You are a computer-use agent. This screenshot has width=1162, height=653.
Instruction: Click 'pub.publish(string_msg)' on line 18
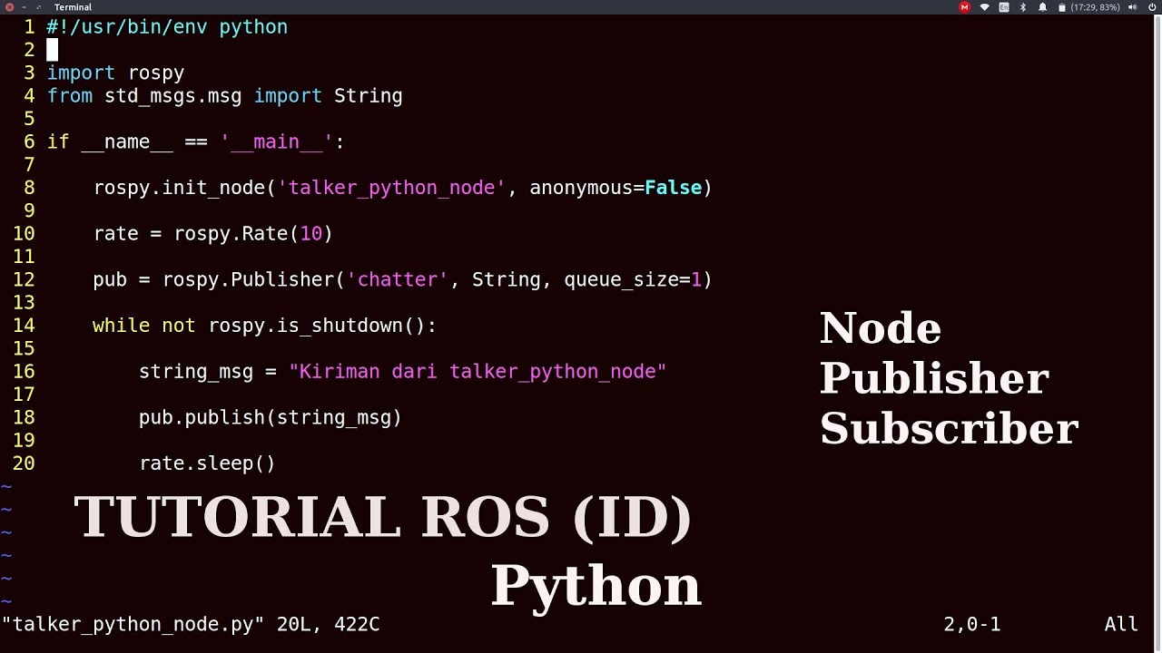pos(270,417)
